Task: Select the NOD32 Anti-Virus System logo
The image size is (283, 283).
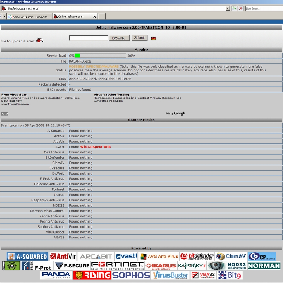Action: tap(227, 266)
